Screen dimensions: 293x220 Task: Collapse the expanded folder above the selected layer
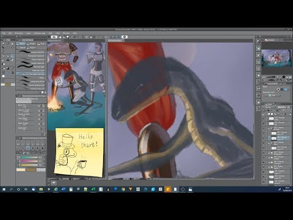pos(269,128)
